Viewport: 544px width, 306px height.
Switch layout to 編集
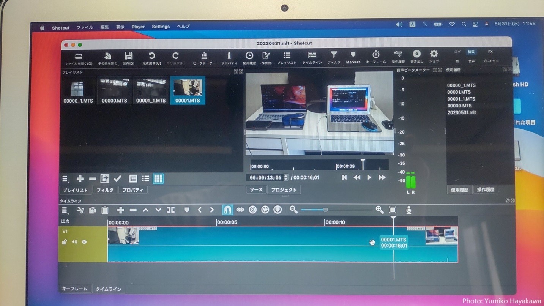(x=471, y=52)
